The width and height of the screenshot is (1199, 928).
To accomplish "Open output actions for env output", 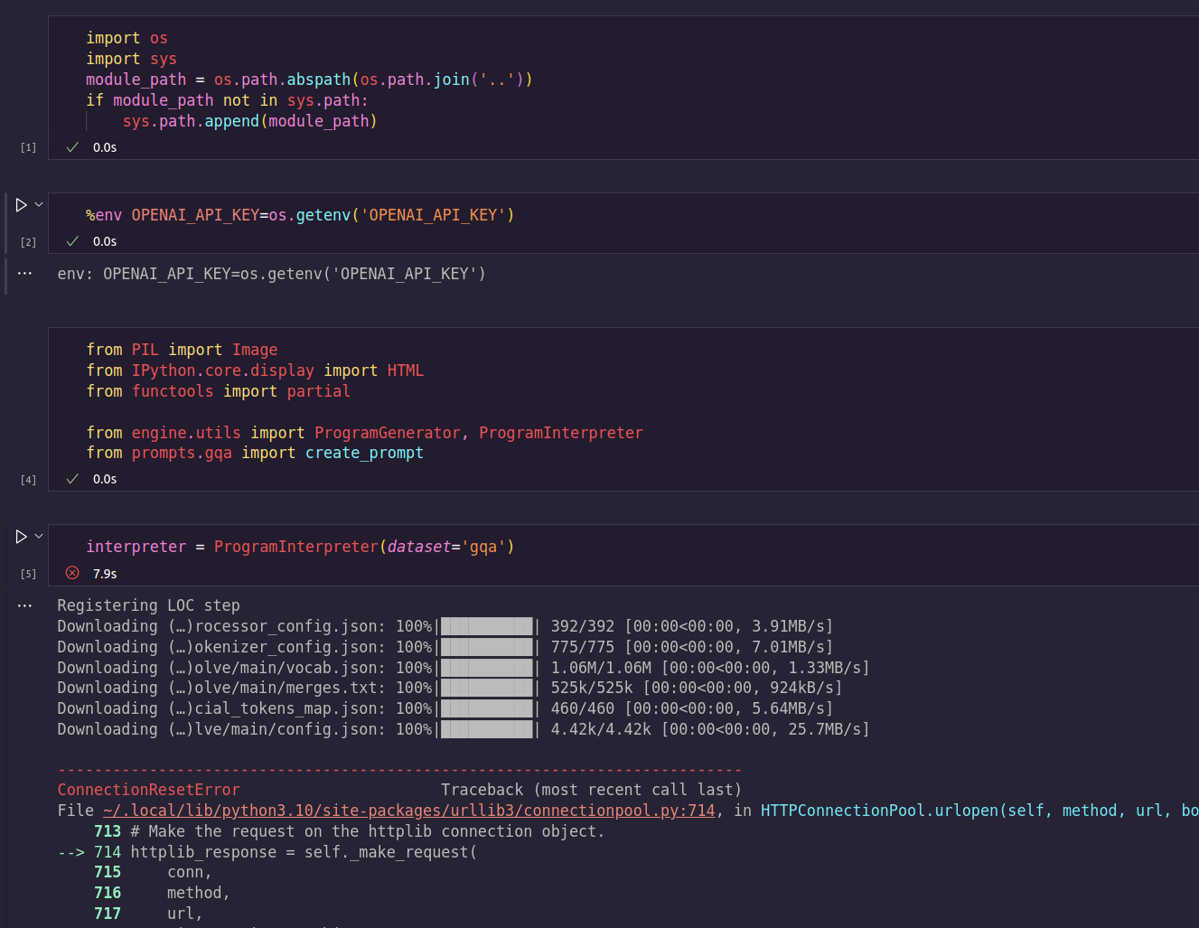I will (24, 273).
